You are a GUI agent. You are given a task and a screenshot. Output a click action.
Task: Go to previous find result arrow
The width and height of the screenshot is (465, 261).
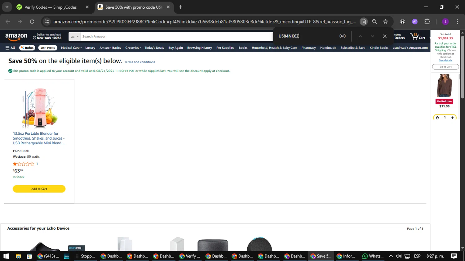point(360,36)
